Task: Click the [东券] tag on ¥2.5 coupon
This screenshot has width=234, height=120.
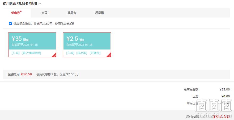Action: click(x=70, y=53)
